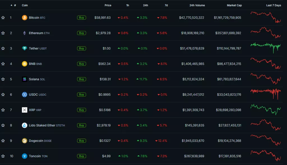Open the Dogecoin DOGE coin page

pos(40,140)
